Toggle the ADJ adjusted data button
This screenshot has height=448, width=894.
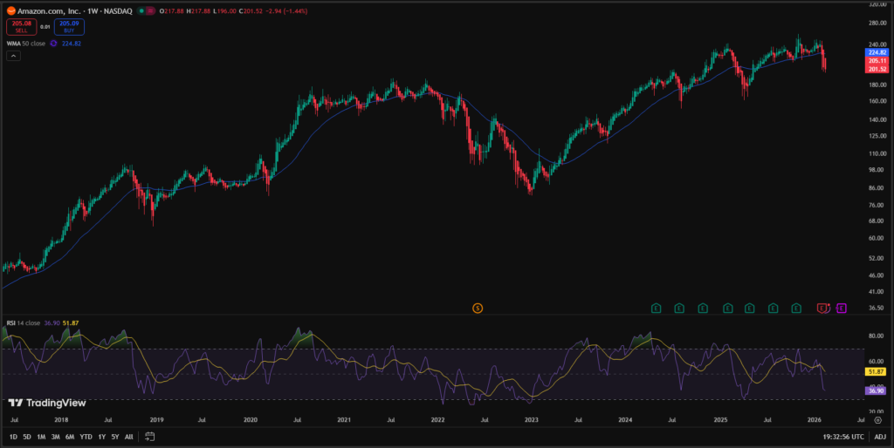tap(880, 437)
